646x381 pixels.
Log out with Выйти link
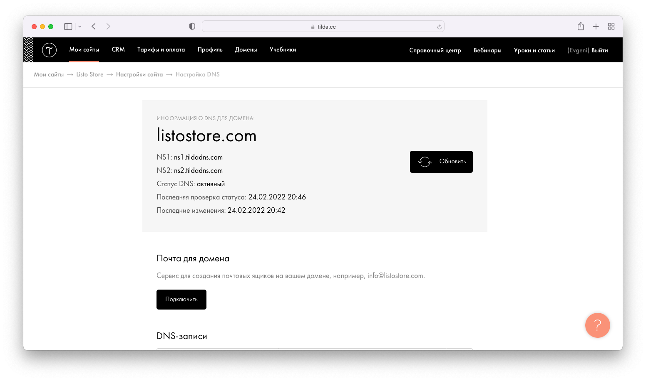tap(600, 50)
